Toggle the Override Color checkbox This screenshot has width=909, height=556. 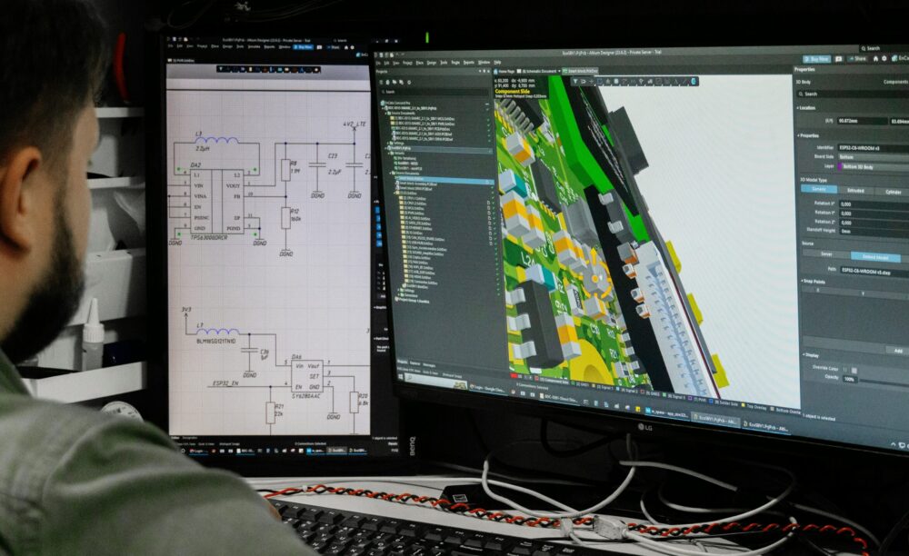(844, 370)
